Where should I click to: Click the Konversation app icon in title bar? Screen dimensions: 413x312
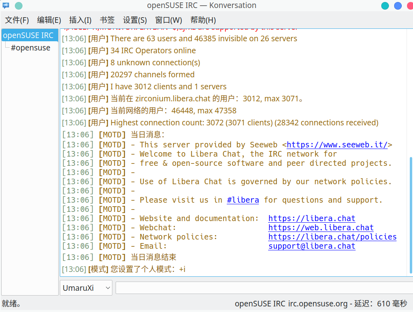tap(6, 5)
